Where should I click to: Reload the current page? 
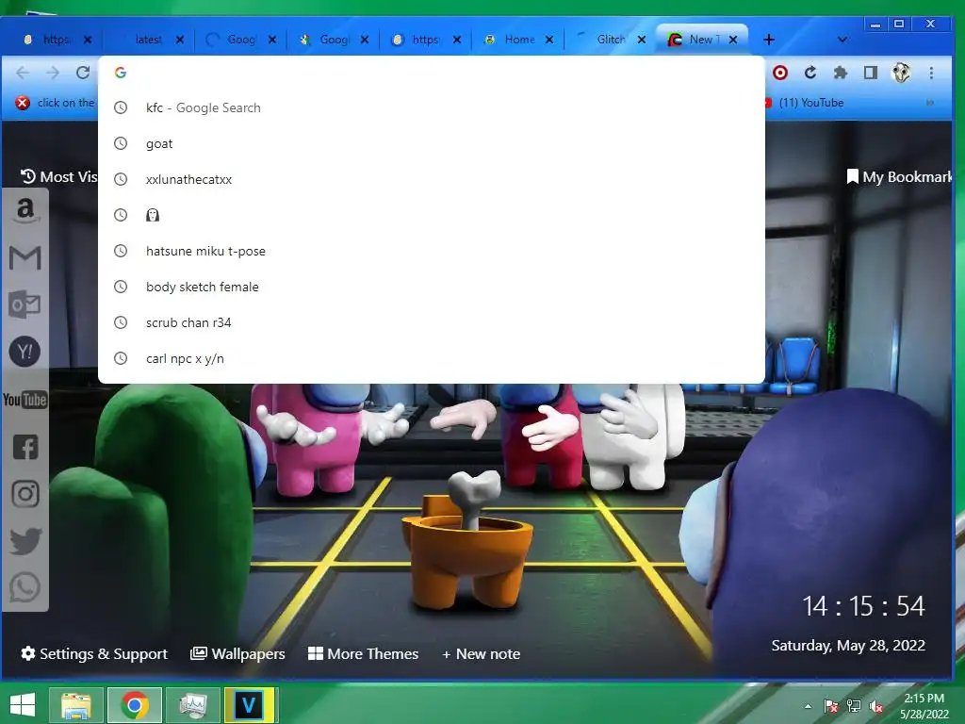pos(83,73)
